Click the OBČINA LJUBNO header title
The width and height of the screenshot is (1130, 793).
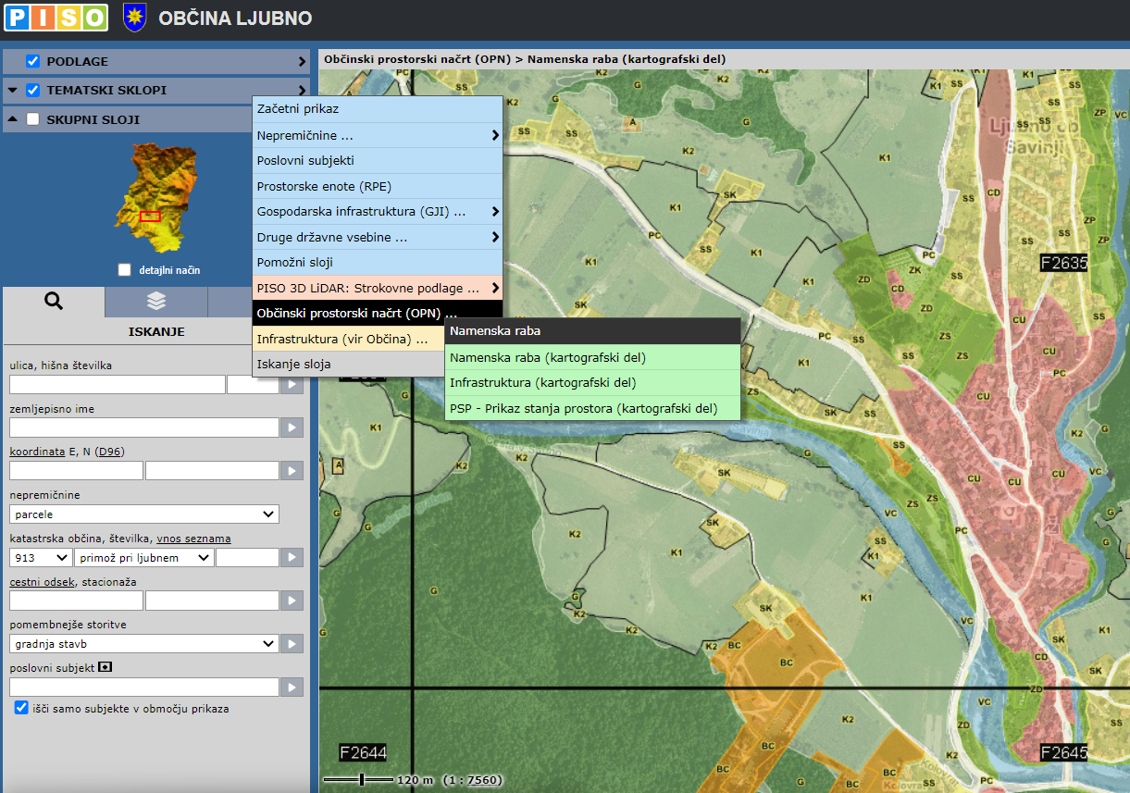pos(235,19)
